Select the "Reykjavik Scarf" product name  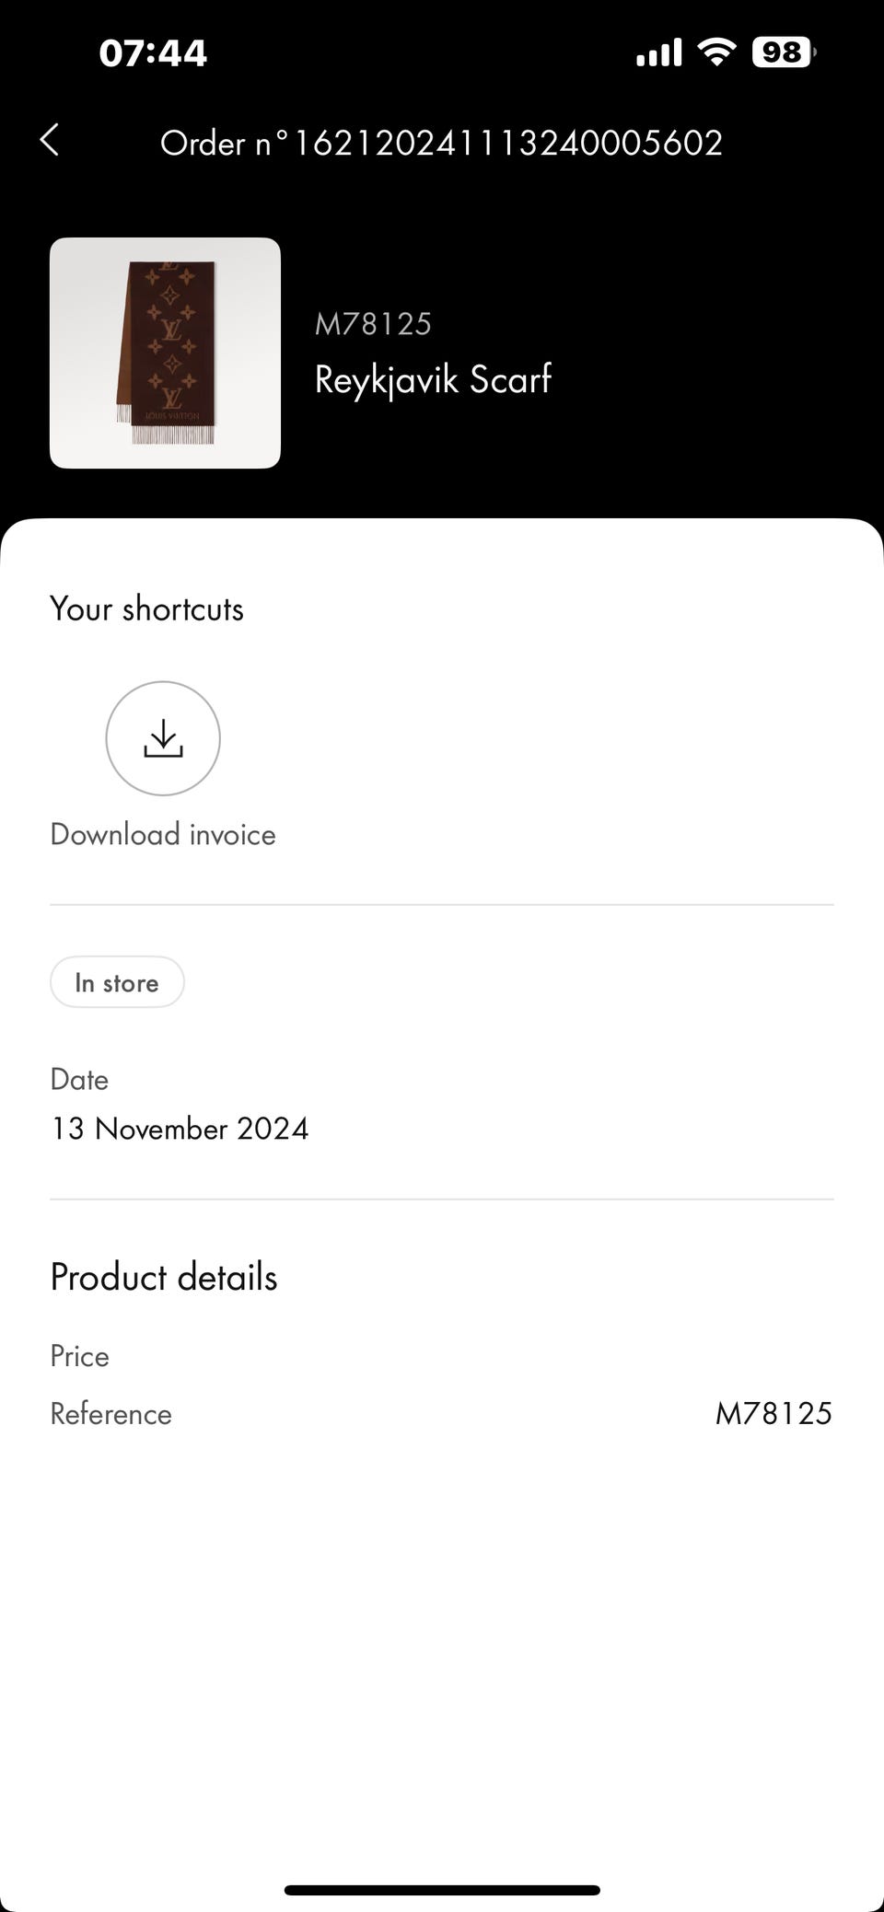tap(433, 379)
